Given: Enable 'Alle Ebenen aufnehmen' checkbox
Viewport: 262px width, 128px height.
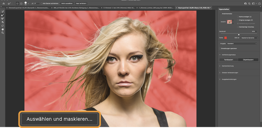Looking at the screenshot, I should pos(42,4).
